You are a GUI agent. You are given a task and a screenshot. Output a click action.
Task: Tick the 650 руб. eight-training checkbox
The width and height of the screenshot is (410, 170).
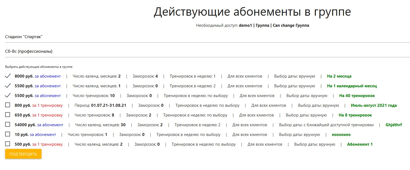click(8, 115)
